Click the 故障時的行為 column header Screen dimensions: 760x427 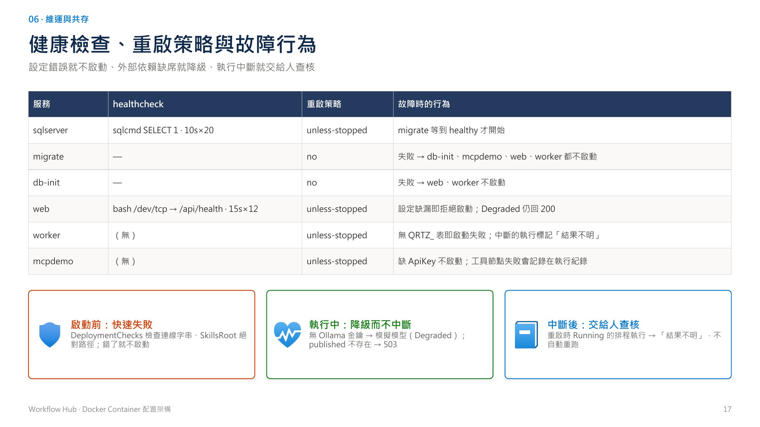point(562,104)
